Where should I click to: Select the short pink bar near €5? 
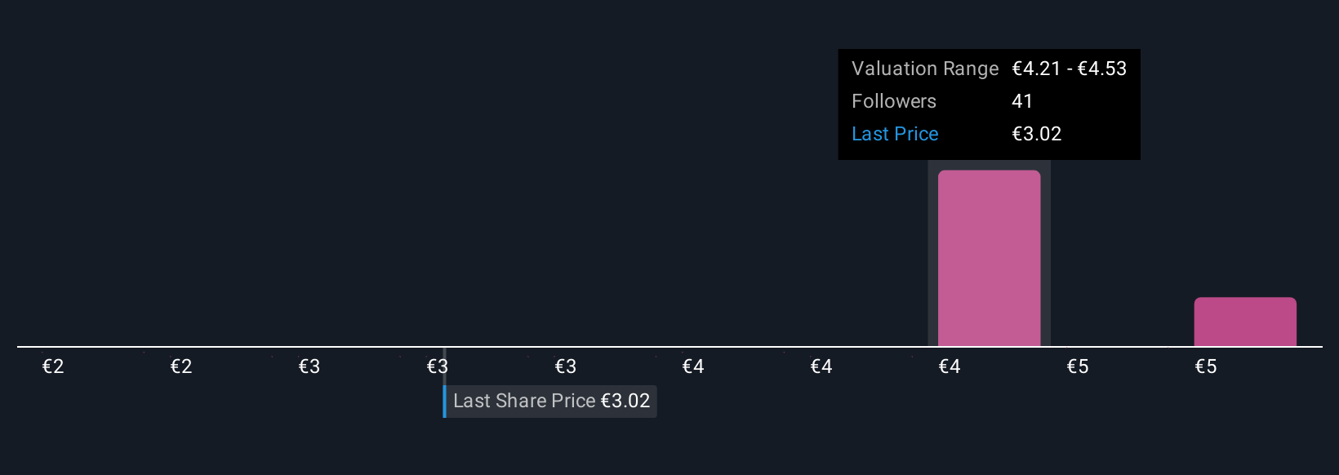[x=1245, y=322]
